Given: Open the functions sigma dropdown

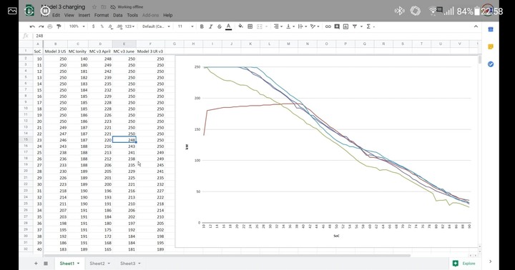Looking at the screenshot, I should click(x=371, y=26).
